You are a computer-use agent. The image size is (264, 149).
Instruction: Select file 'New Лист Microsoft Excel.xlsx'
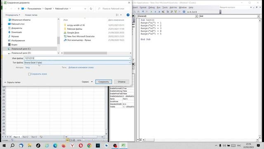(x=81, y=36)
